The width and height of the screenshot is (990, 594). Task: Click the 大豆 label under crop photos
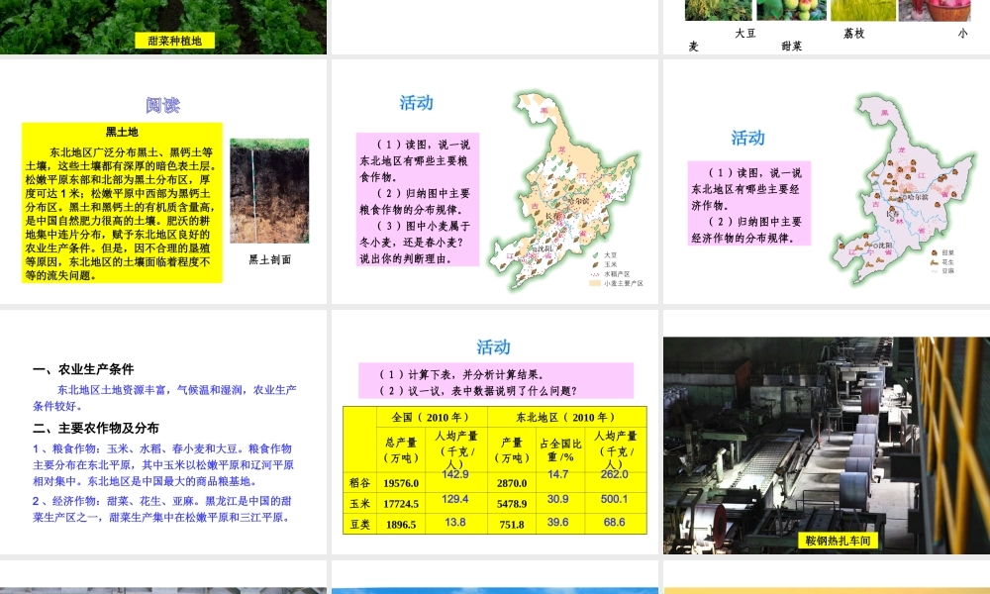click(x=745, y=34)
